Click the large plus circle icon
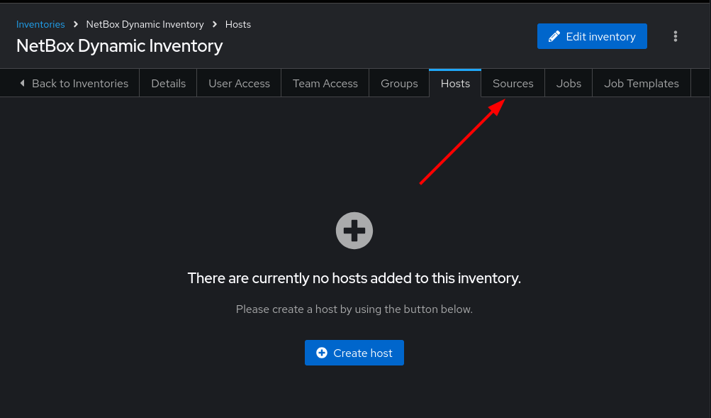The image size is (711, 418). [x=354, y=231]
